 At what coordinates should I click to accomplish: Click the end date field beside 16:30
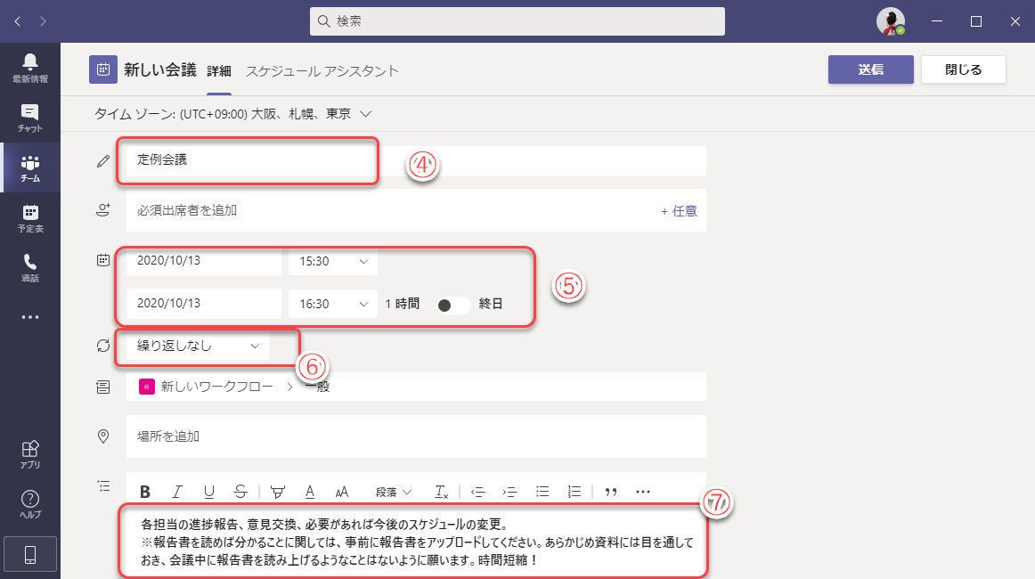[203, 304]
